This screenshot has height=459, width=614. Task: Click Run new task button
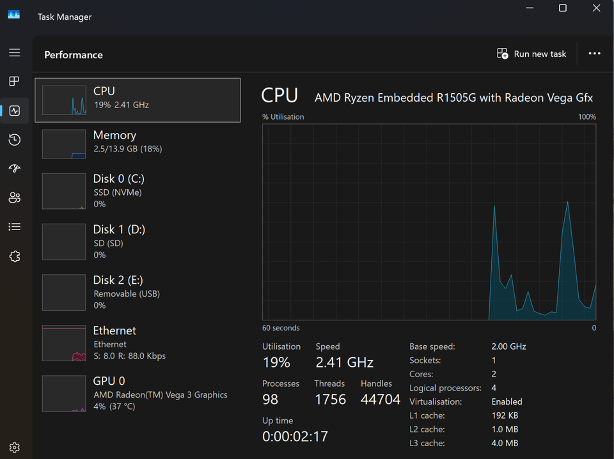531,54
